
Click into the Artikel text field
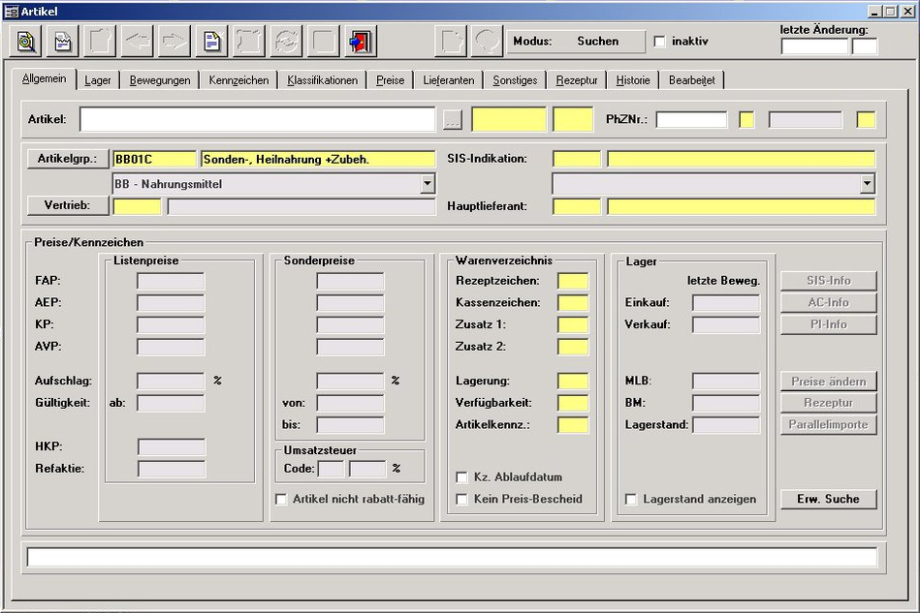tap(257, 119)
